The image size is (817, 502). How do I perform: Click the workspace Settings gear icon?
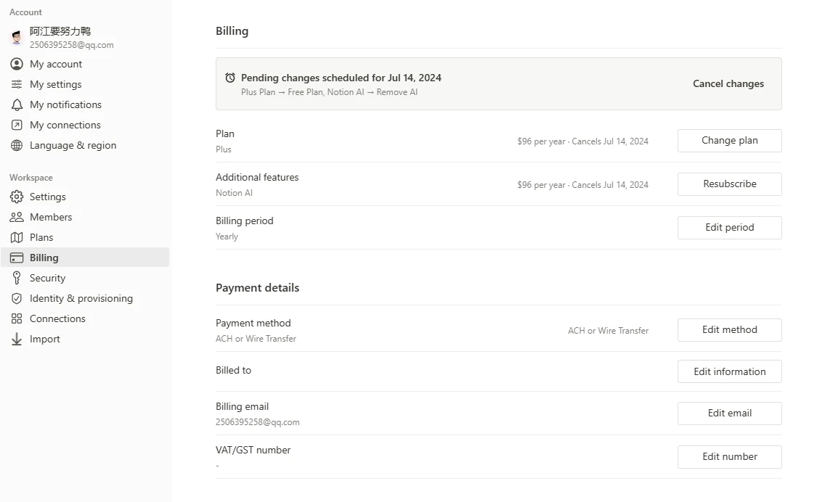17,197
